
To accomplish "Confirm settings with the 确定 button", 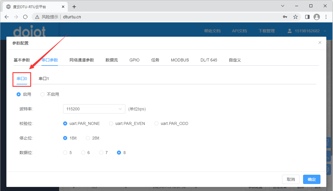I will pos(311,179).
